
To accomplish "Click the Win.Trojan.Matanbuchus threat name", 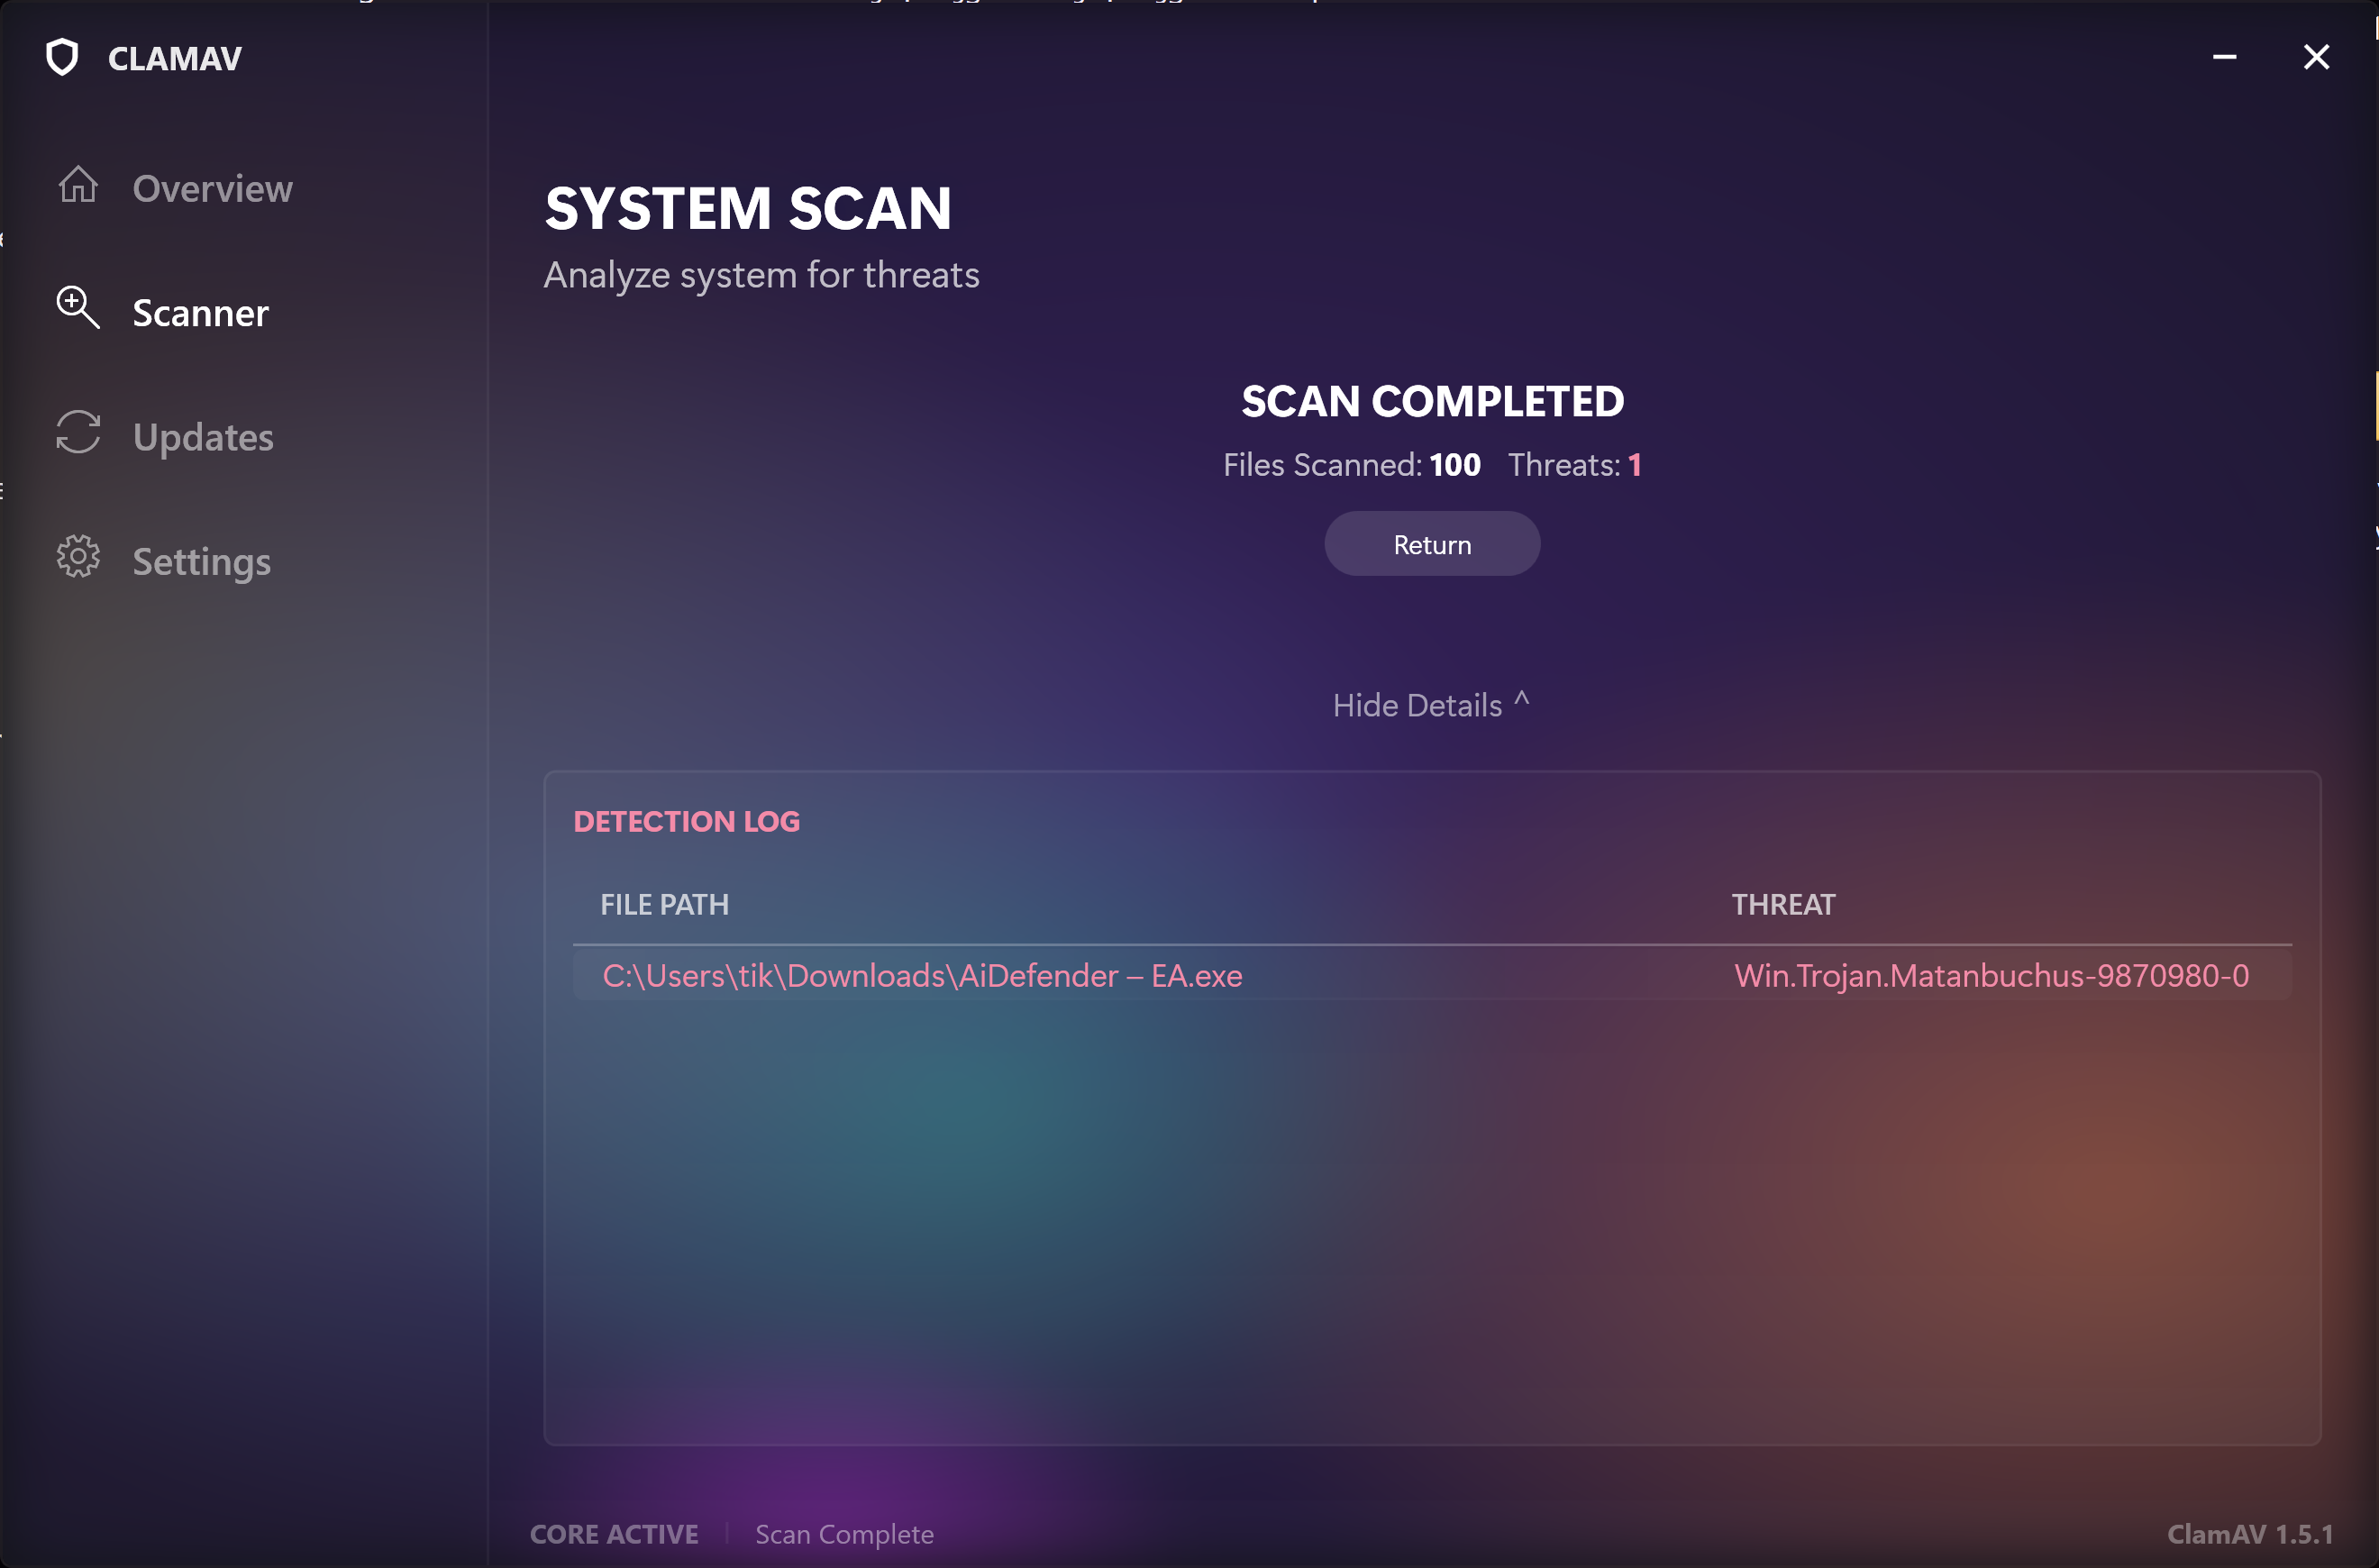I will pyautogui.click(x=1991, y=976).
